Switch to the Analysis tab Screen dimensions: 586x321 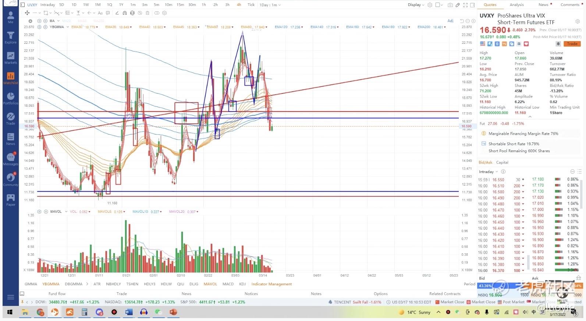tap(516, 5)
